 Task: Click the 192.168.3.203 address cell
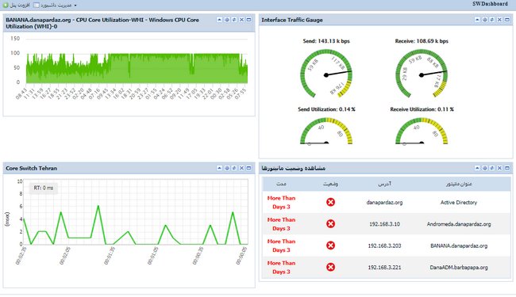[384, 246]
